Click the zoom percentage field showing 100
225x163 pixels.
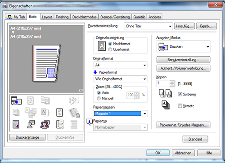click(x=130, y=95)
